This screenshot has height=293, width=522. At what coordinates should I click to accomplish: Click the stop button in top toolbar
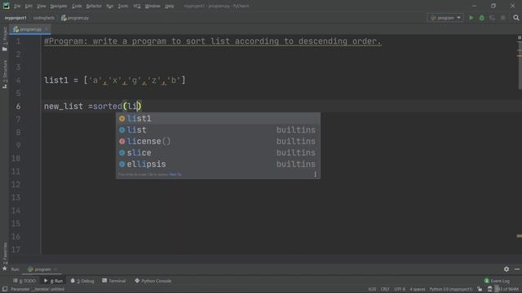pyautogui.click(x=503, y=18)
